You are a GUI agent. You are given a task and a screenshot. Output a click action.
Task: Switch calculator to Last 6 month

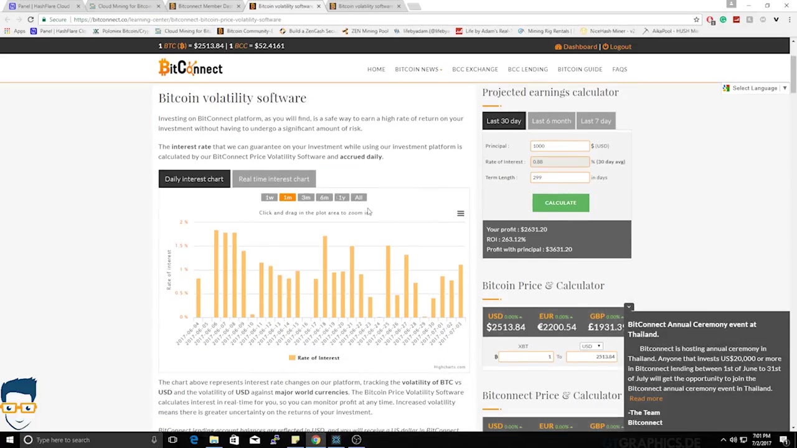551,121
